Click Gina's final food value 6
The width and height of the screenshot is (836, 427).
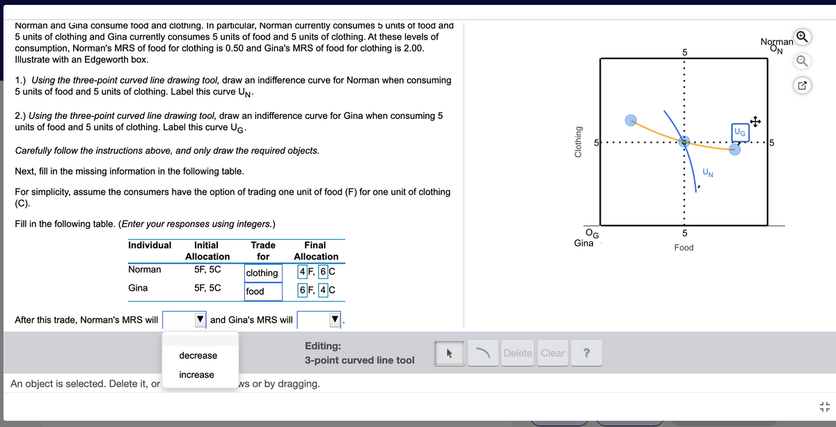(x=302, y=290)
